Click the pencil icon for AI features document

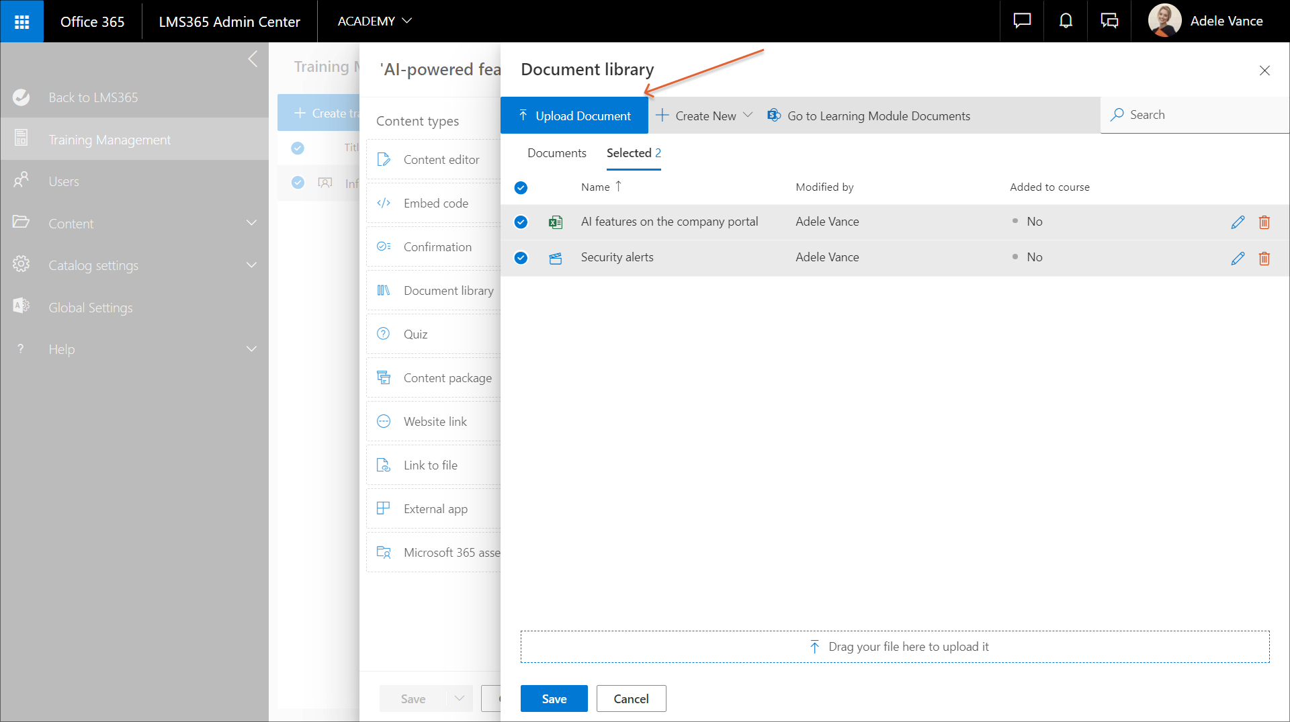coord(1238,222)
